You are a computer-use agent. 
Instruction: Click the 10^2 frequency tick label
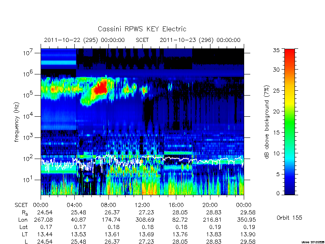(x=28, y=158)
